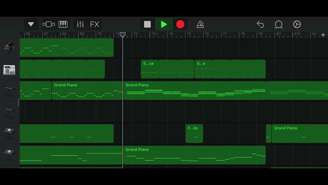Select the first track piano region
The height and width of the screenshot is (185, 328).
[x=67, y=48]
